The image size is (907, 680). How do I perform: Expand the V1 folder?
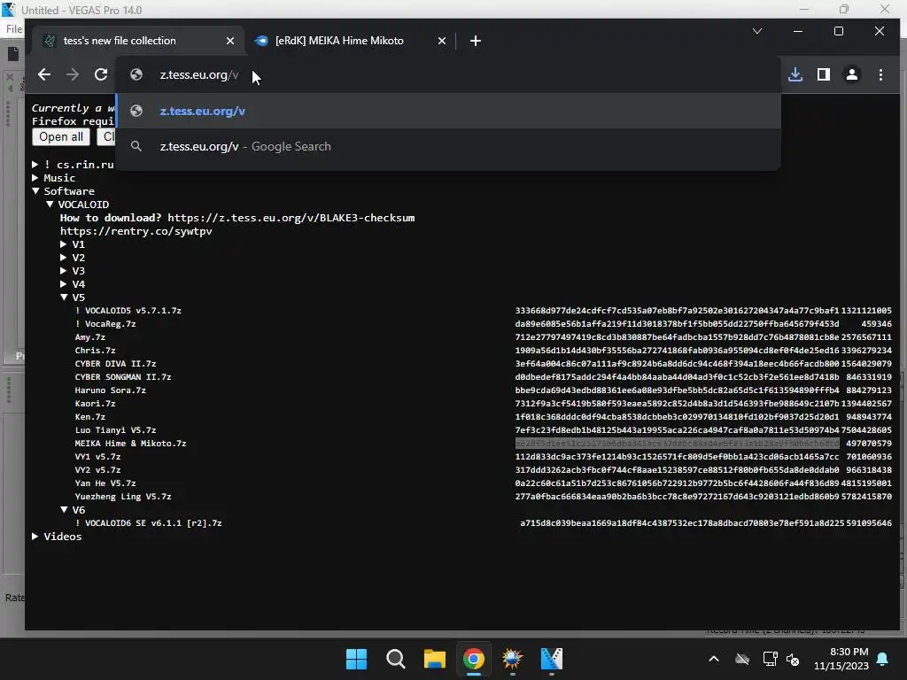point(64,244)
